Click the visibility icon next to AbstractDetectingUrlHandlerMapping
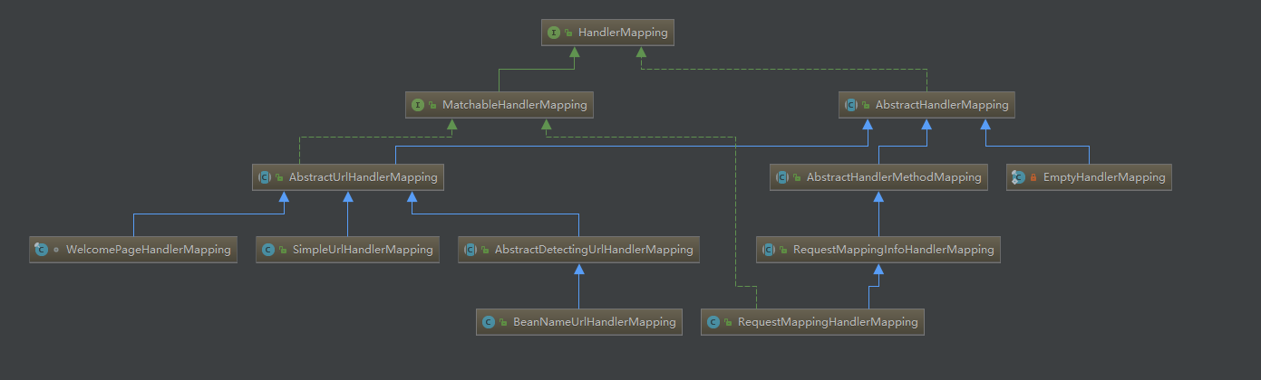 [485, 250]
